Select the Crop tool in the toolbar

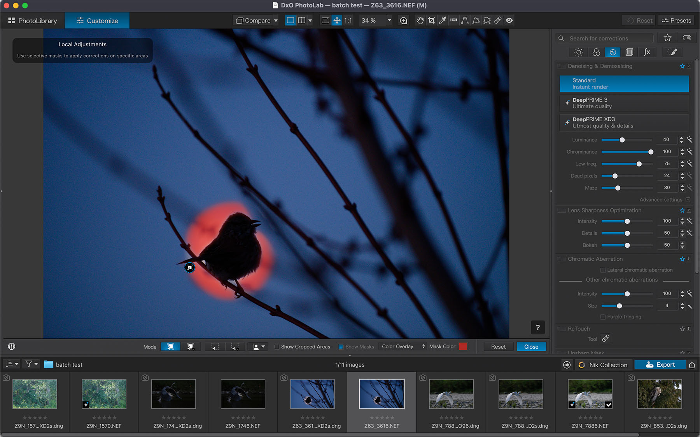[x=431, y=21]
